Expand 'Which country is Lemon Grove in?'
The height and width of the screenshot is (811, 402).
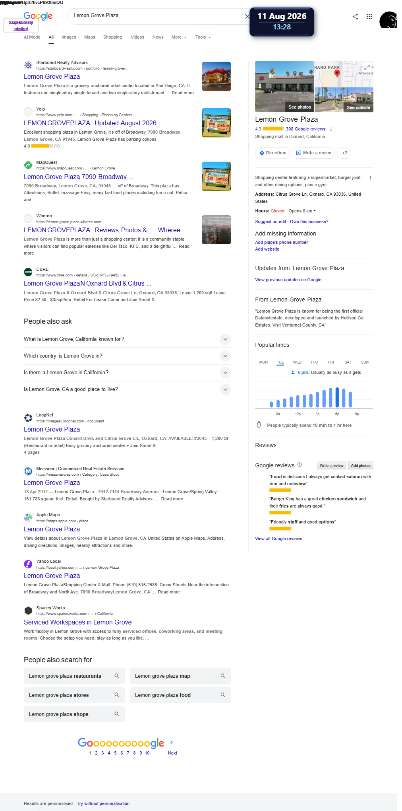[x=127, y=356]
